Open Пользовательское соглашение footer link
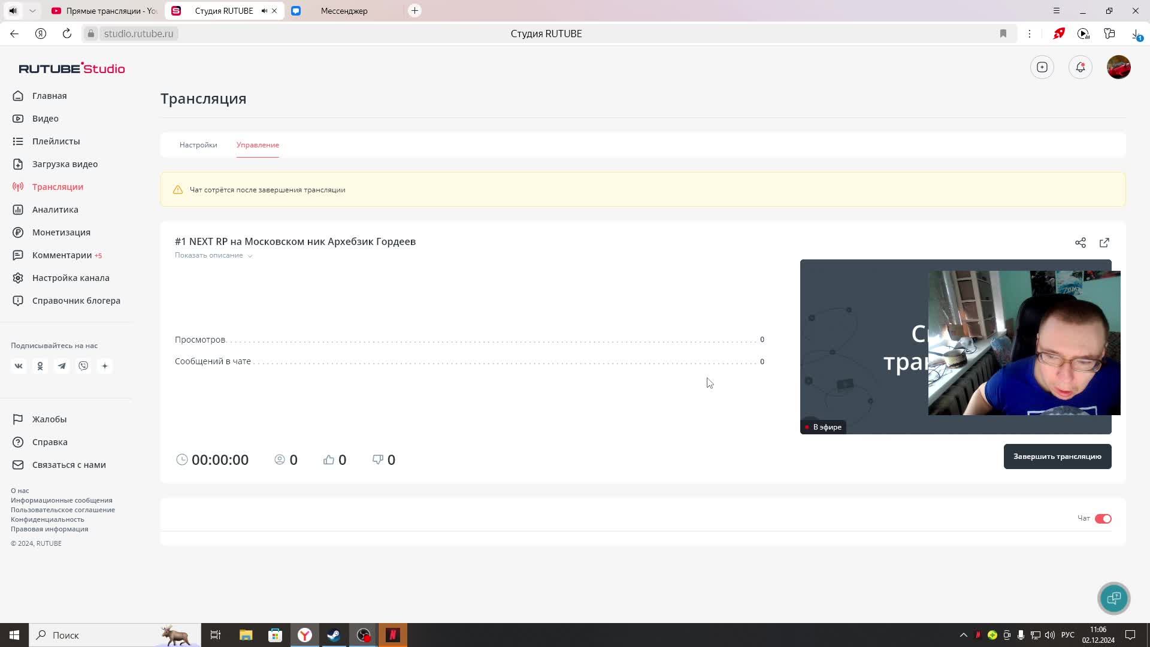Screen dimensions: 1150x647 click(63, 510)
